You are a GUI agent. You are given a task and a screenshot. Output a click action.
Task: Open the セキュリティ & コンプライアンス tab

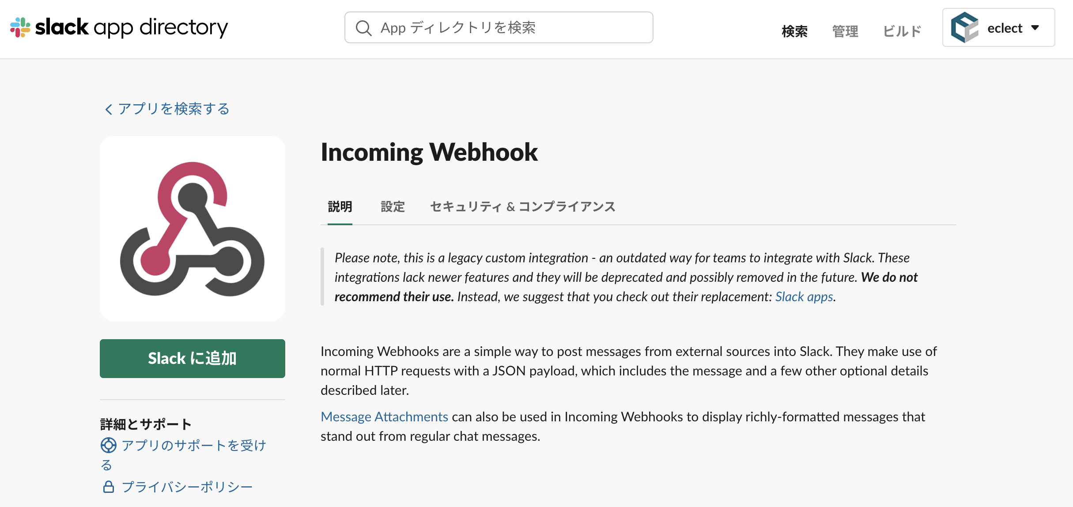point(523,207)
